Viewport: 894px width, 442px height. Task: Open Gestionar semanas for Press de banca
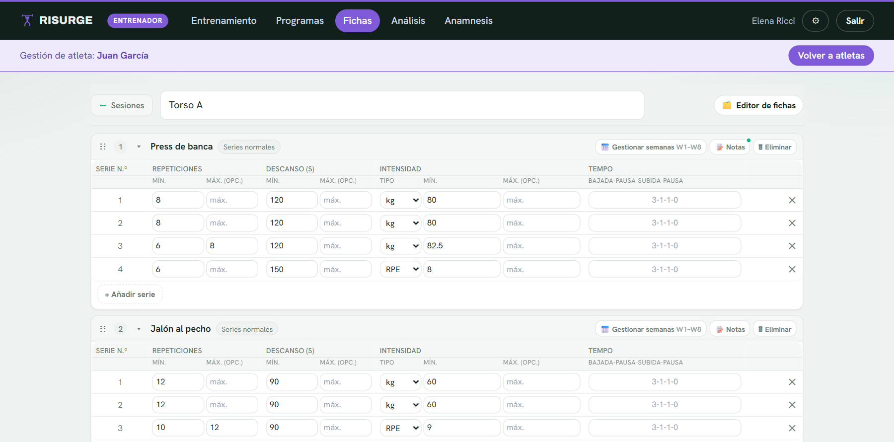[651, 147]
